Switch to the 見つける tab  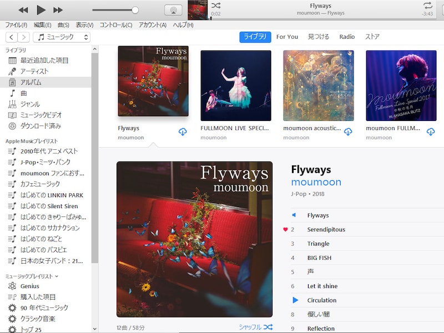(319, 37)
